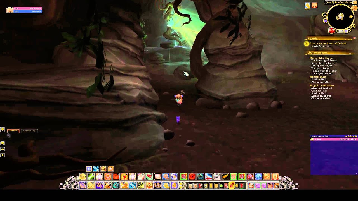358x201 pixels.
Task: Click Giga Sentinel criterion
Action: (x=319, y=91)
